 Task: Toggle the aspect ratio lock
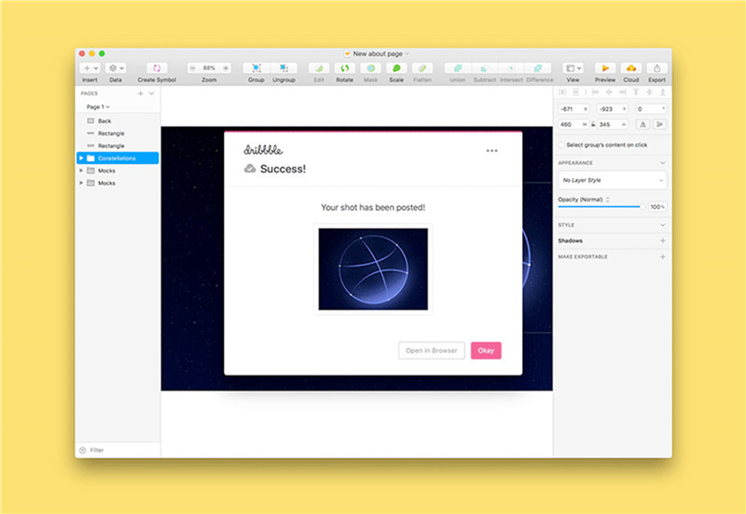[593, 124]
